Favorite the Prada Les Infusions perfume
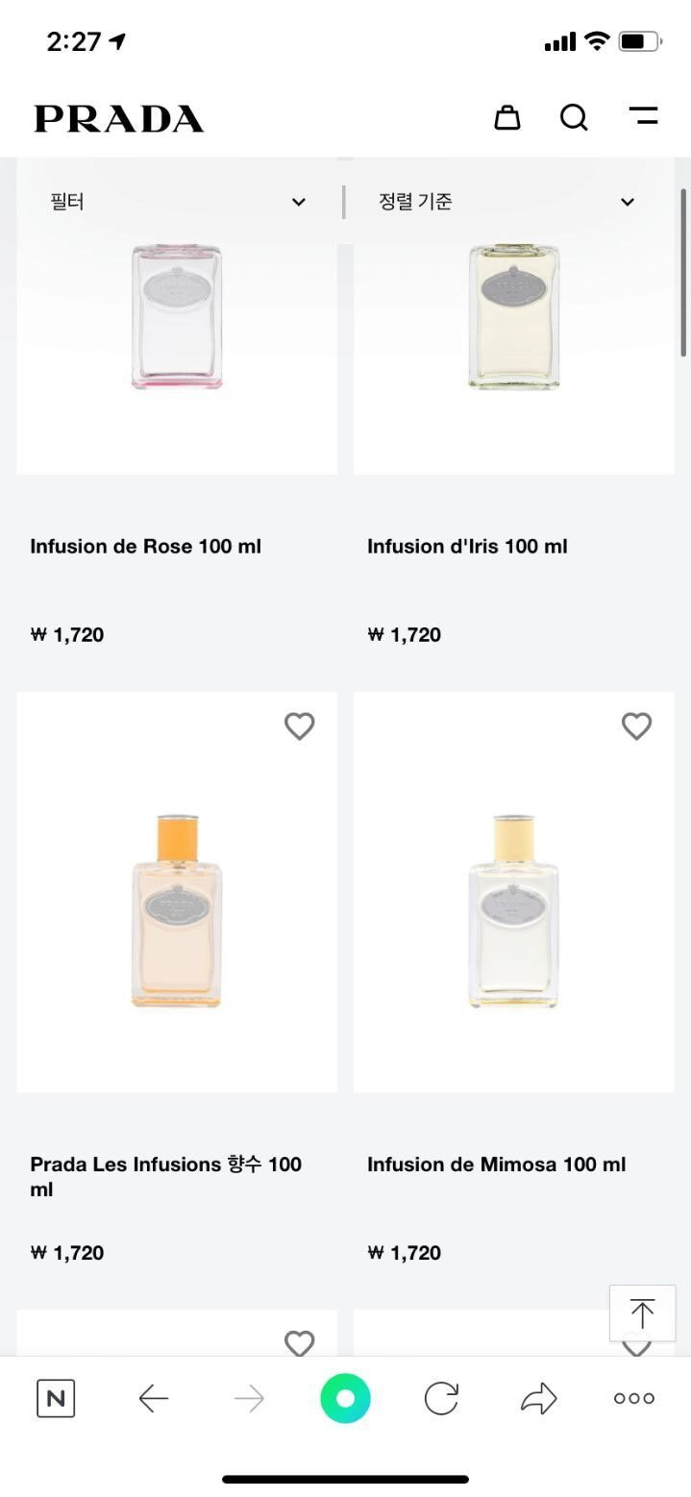Viewport: 691px width, 1497px height. pyautogui.click(x=300, y=726)
